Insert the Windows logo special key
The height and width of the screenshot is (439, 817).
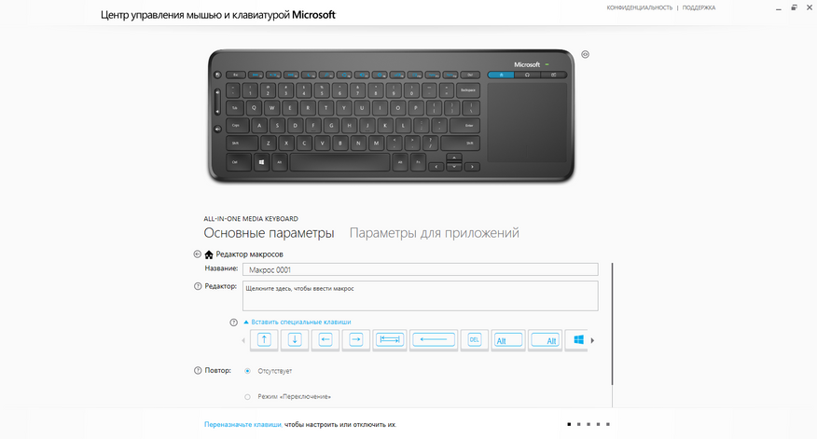click(x=577, y=340)
